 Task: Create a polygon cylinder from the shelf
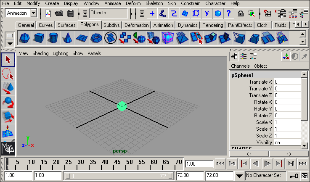53,38
